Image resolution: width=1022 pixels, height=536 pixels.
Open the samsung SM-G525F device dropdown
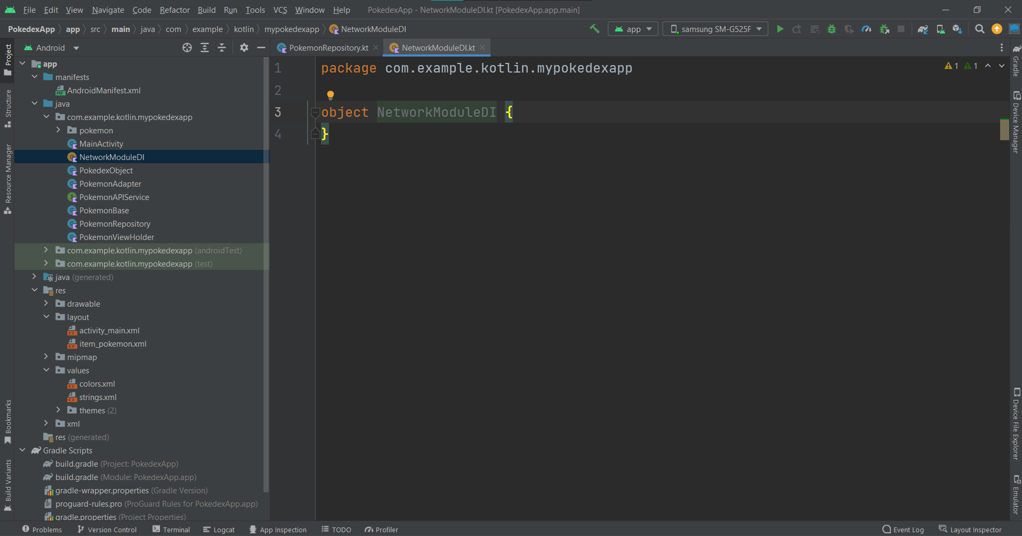pyautogui.click(x=715, y=29)
